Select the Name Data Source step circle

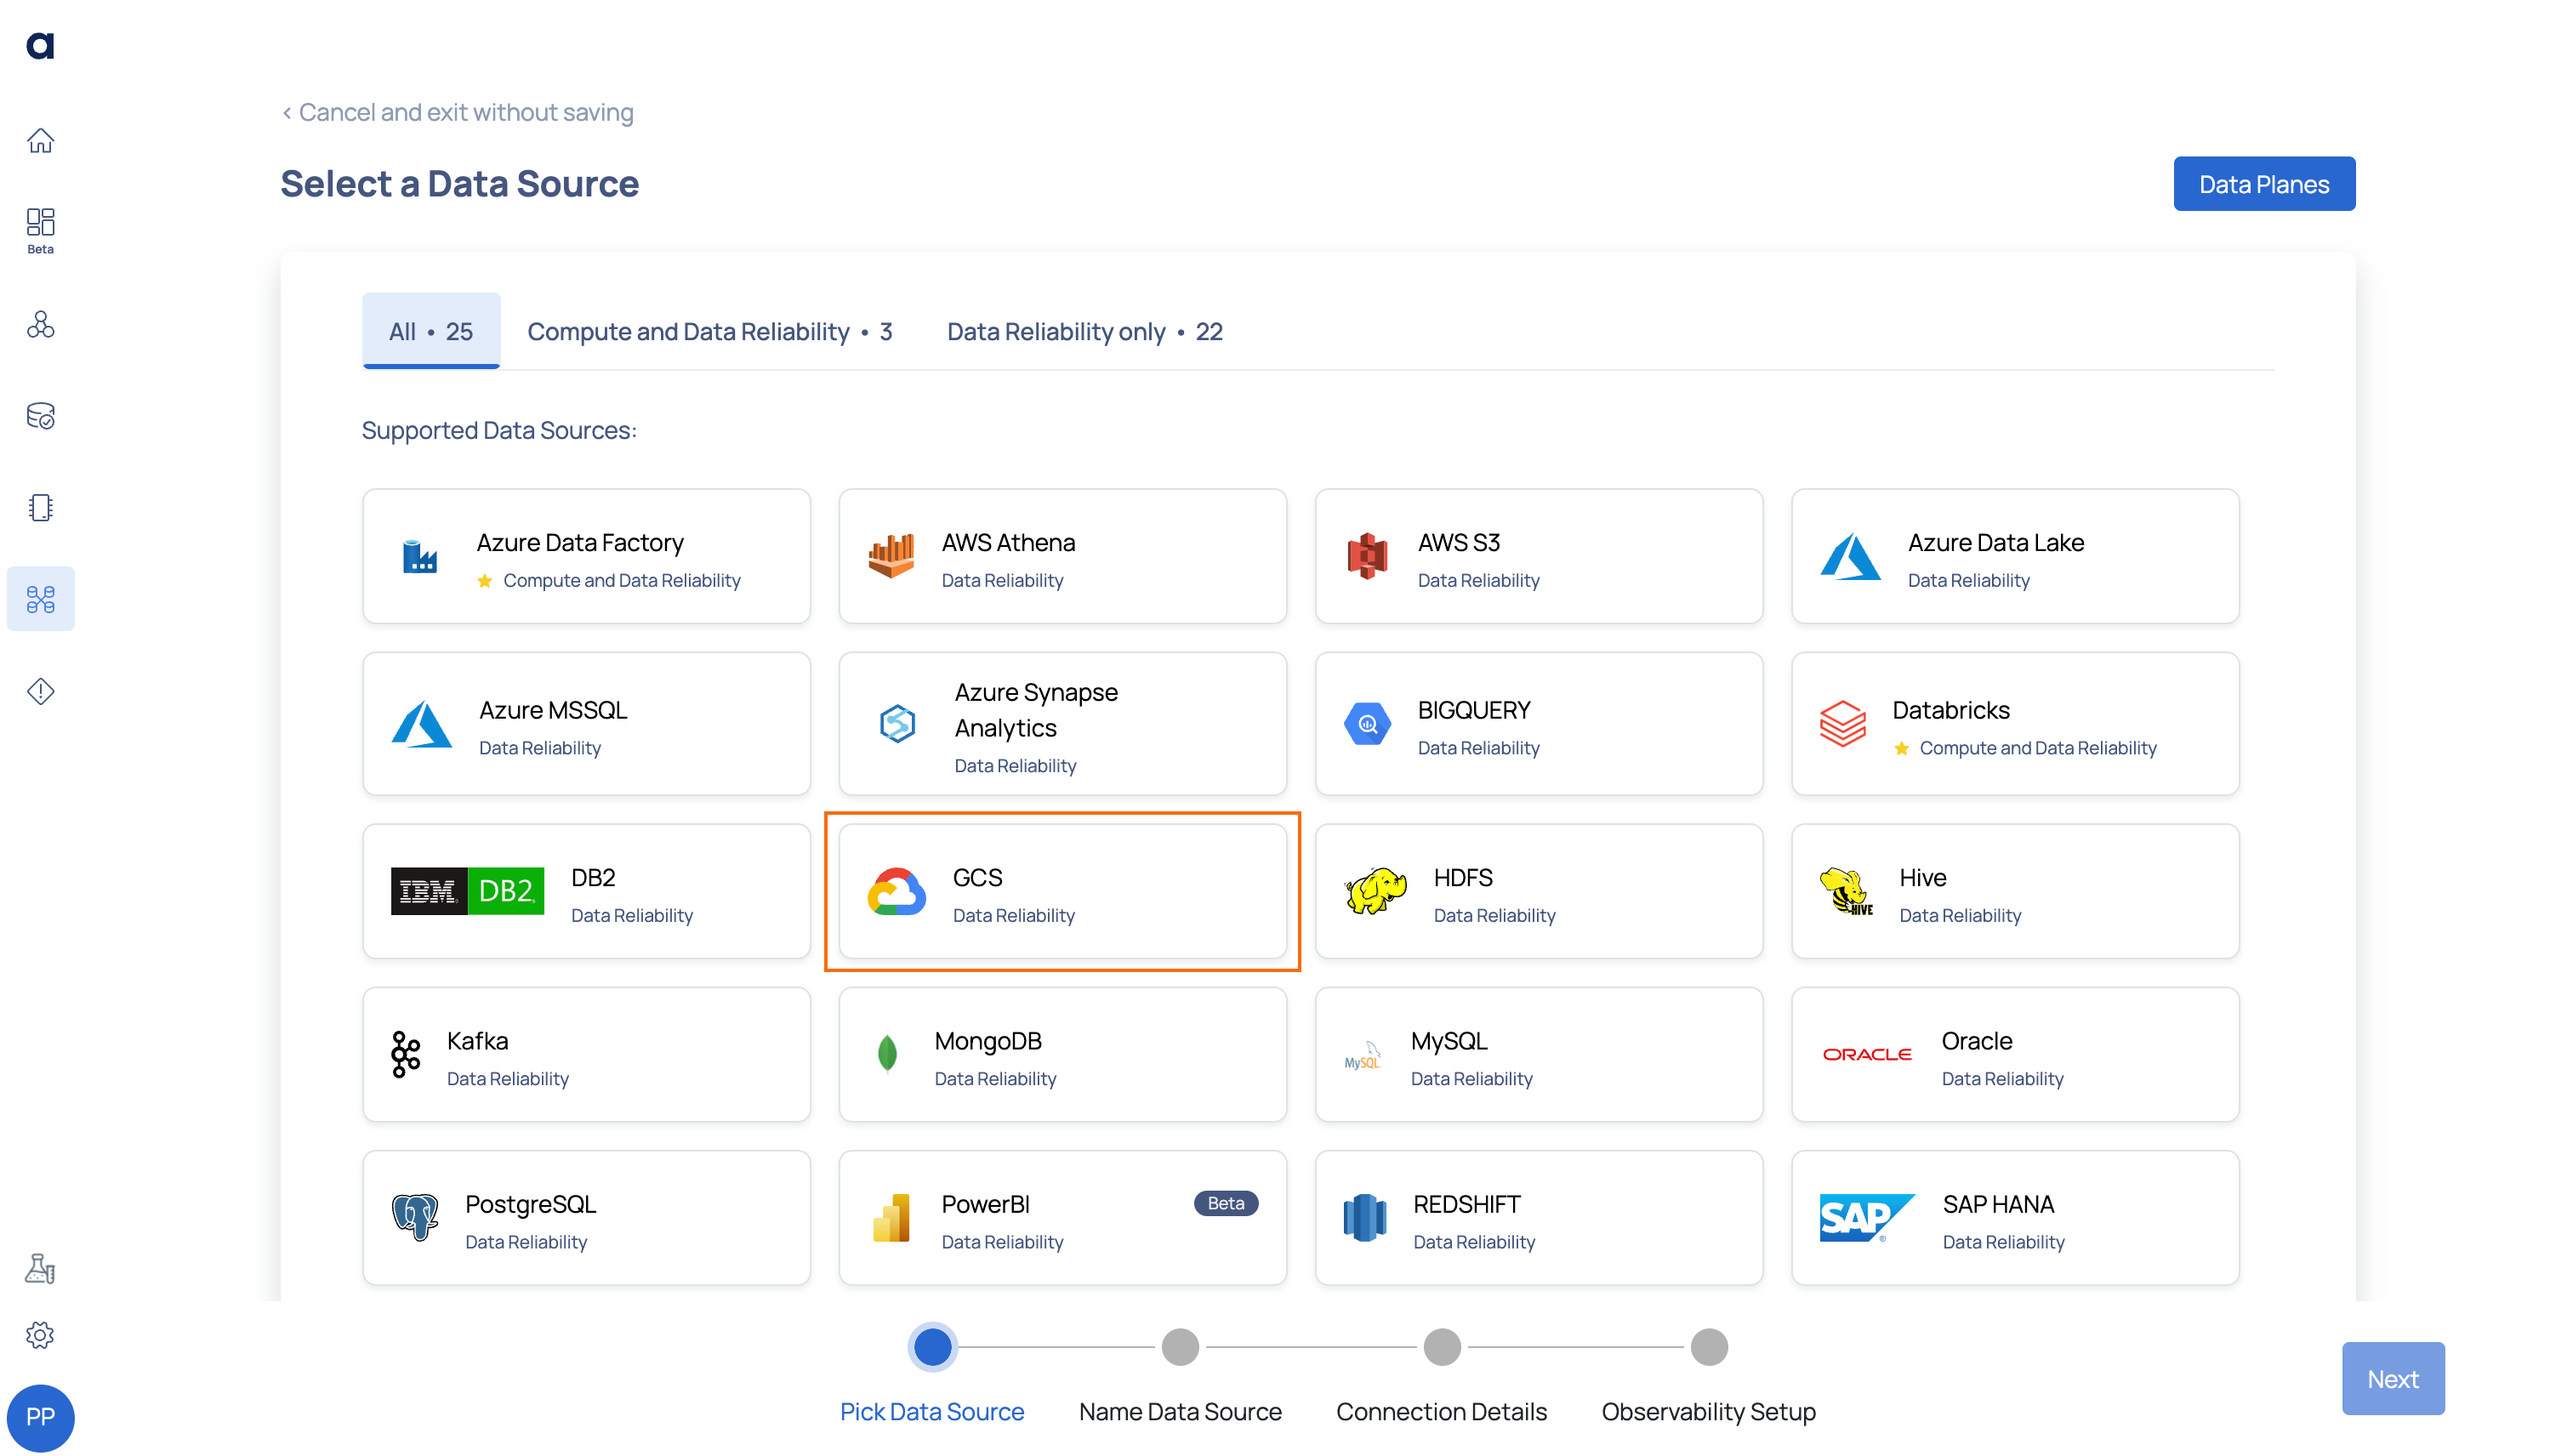(1180, 1346)
